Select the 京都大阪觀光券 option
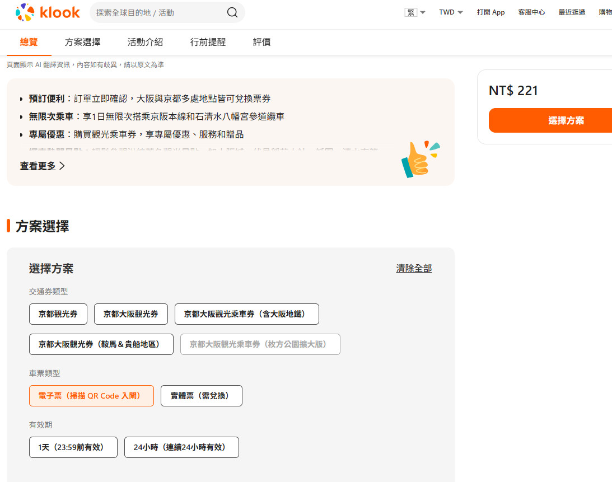 coord(131,314)
